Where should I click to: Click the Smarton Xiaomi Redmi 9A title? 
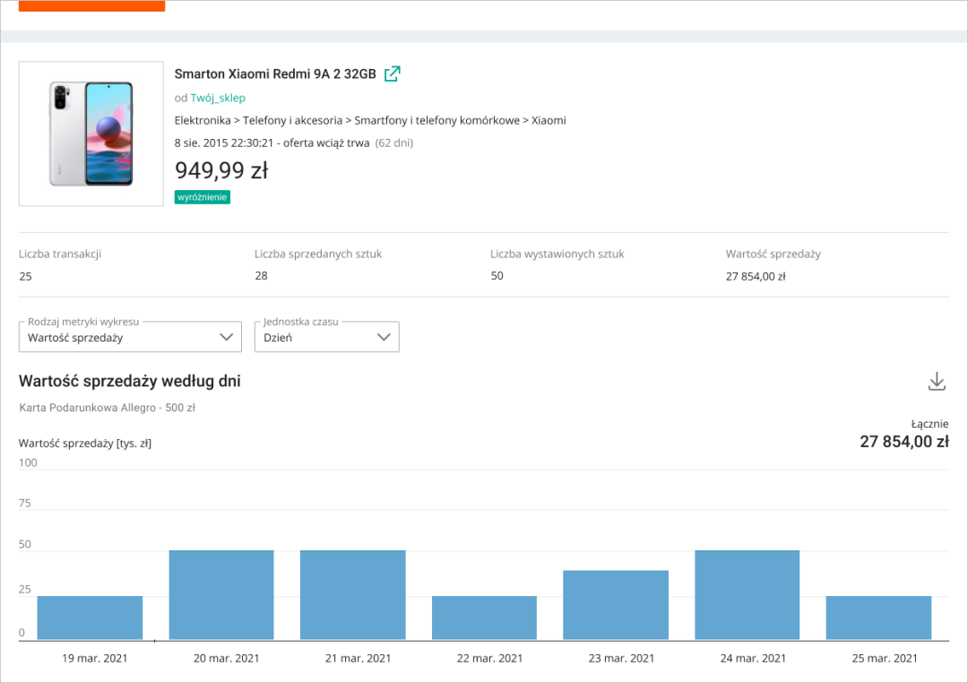click(x=275, y=74)
